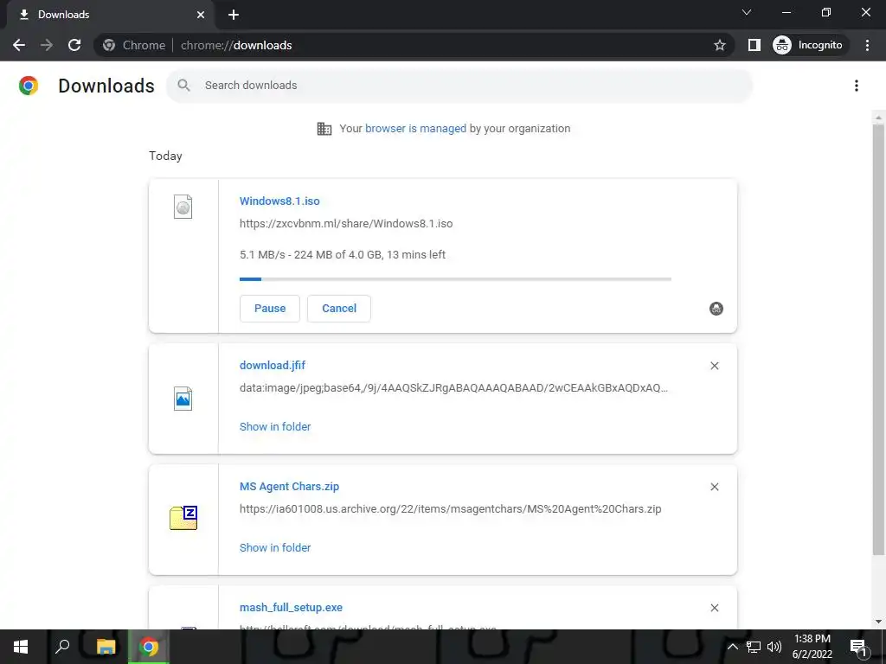Open a new tab with the plus button
This screenshot has height=664, width=886.
234,15
